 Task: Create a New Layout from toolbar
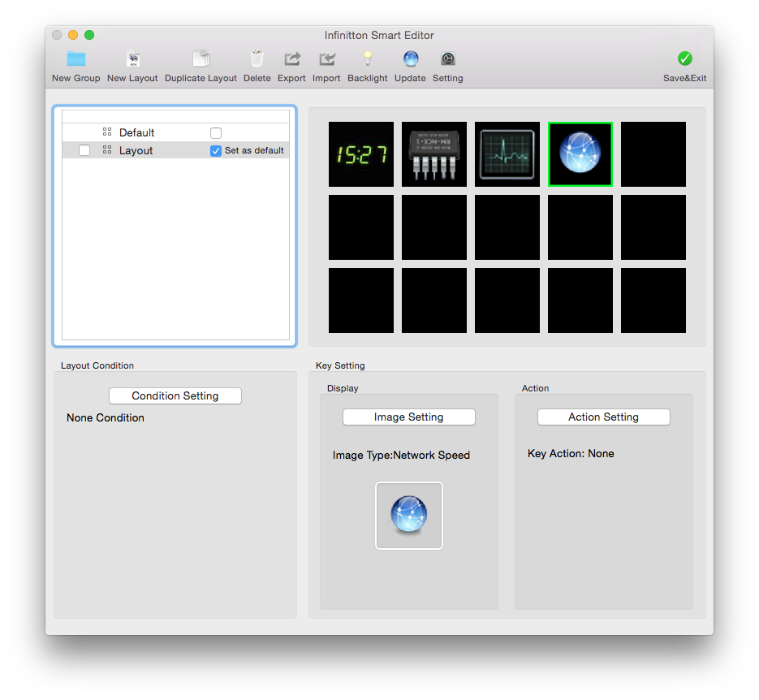click(x=132, y=59)
